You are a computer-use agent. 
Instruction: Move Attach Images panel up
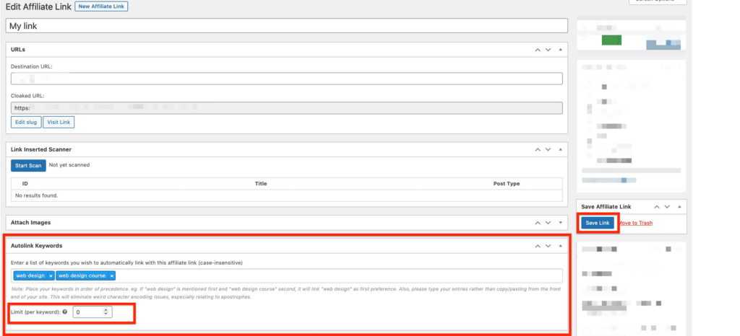[x=538, y=223]
